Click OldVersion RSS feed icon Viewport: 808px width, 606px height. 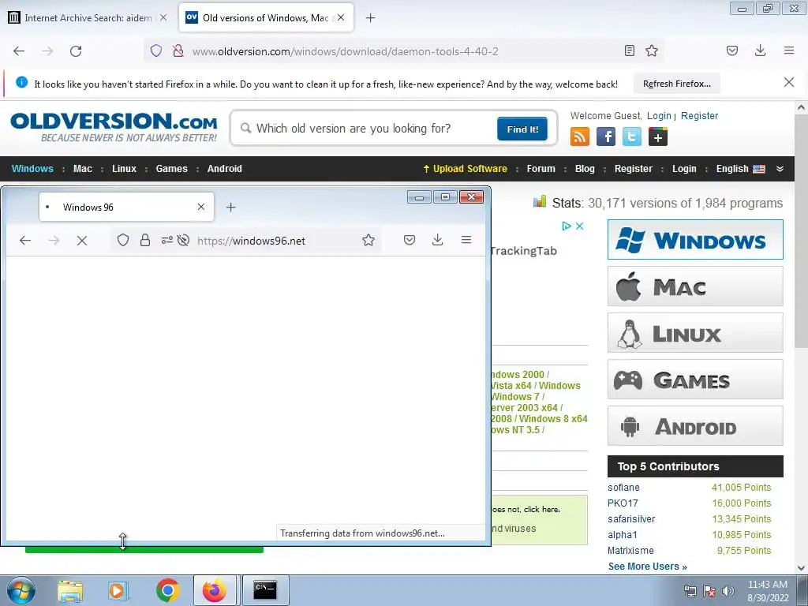coord(580,137)
